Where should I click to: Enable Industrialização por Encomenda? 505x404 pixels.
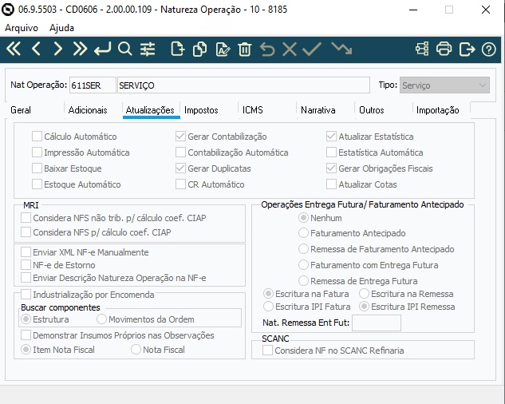26,295
